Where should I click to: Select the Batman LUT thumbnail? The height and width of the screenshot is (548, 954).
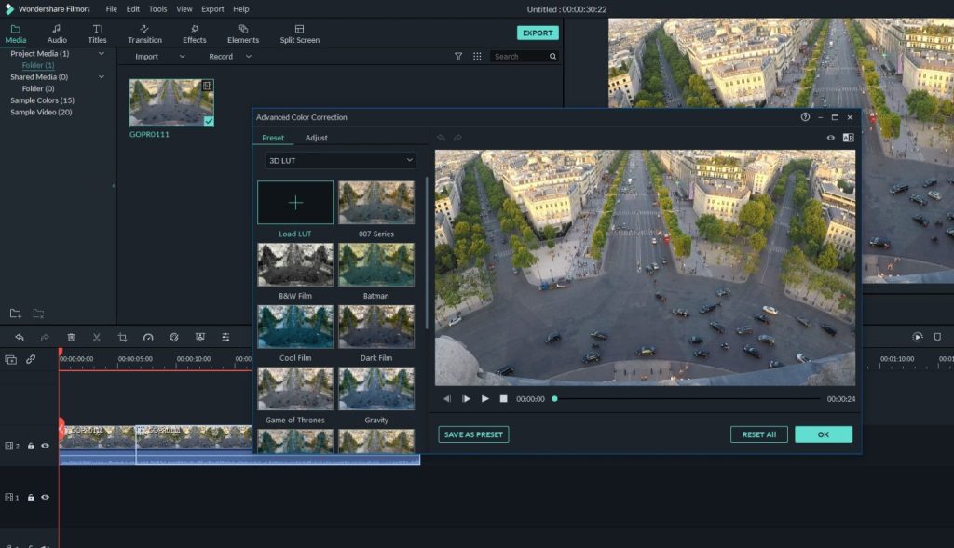[376, 264]
